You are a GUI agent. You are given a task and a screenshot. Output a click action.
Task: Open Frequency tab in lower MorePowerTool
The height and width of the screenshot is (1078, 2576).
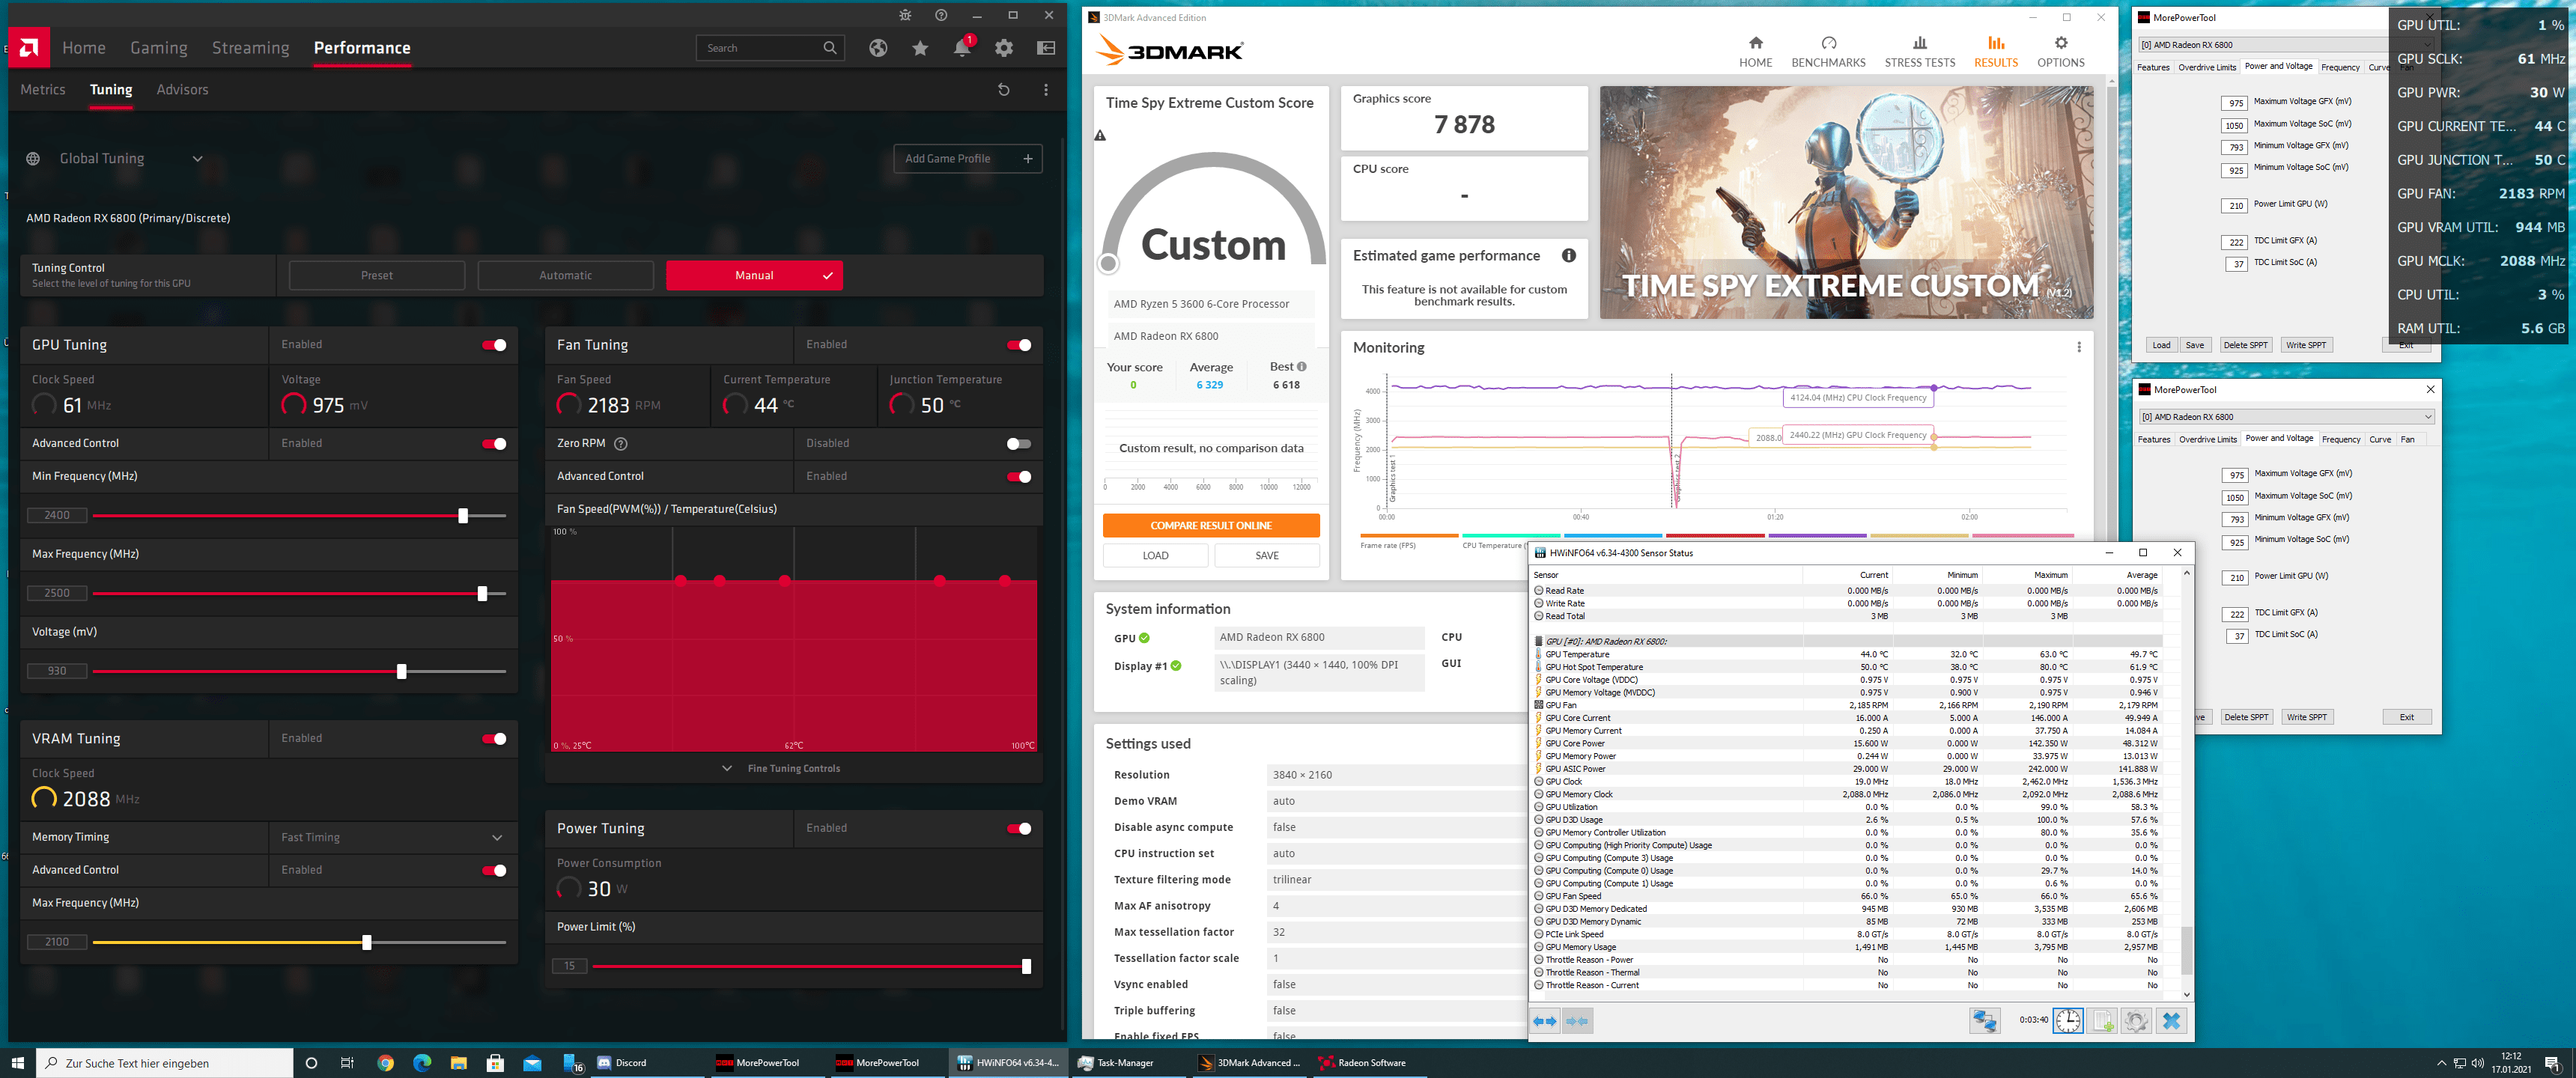pos(2340,440)
